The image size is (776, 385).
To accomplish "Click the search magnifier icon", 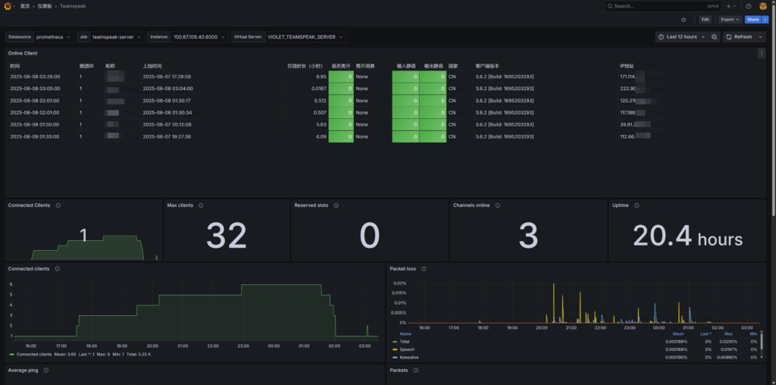I will (x=610, y=6).
